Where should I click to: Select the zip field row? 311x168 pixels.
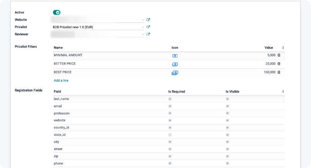click(169, 156)
